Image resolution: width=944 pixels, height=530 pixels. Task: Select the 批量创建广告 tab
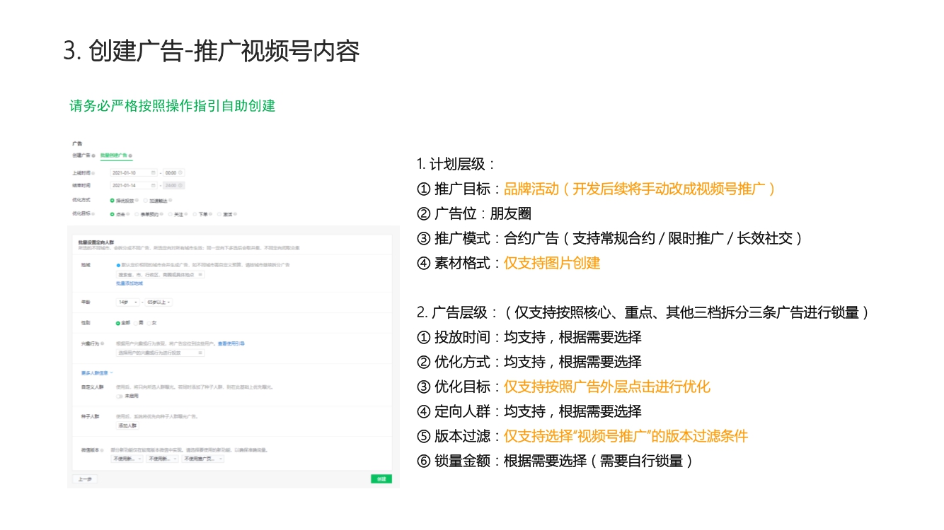(x=113, y=155)
